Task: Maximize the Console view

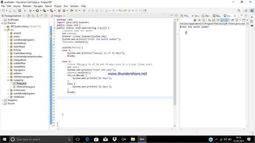Action: 246,15
